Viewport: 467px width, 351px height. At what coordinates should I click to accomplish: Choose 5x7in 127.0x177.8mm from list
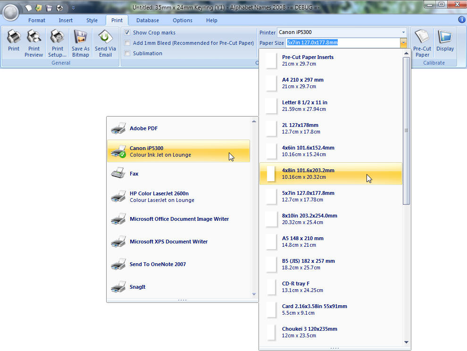tap(331, 196)
